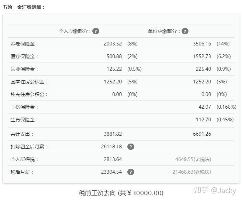This screenshot has width=242, height=201.
Task: Click the (14%) pension rate
Action: [x=223, y=44]
